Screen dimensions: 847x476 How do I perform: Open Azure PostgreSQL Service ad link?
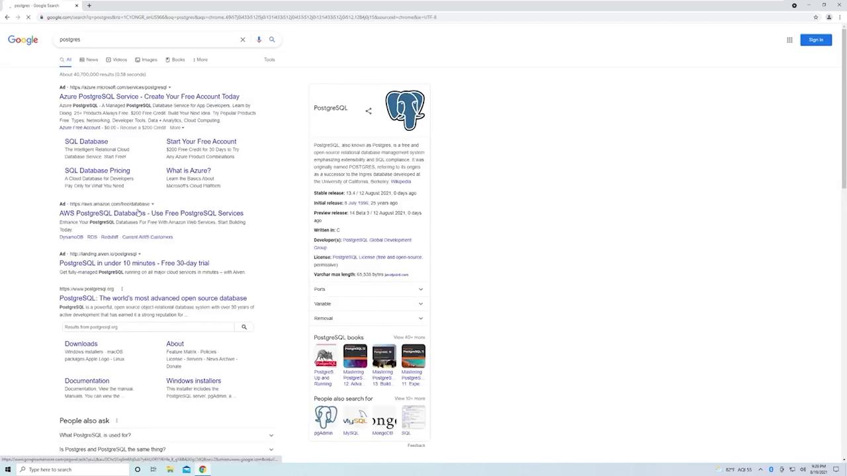(x=150, y=97)
